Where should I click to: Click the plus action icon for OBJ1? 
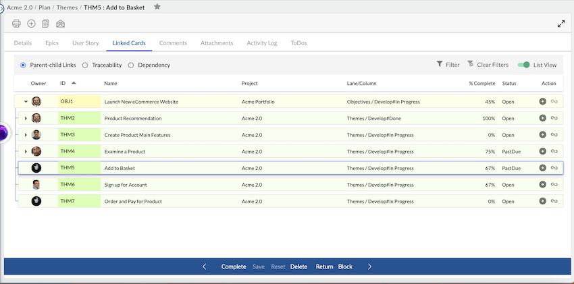click(542, 101)
